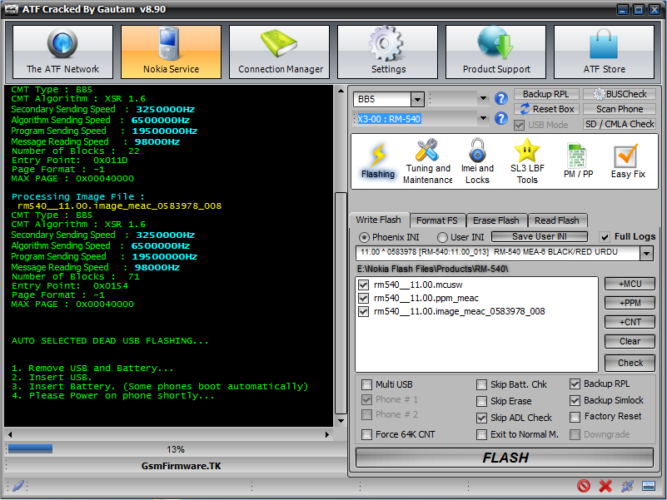Open the product code variant dropdown
The height and width of the screenshot is (500, 667).
pyautogui.click(x=646, y=254)
